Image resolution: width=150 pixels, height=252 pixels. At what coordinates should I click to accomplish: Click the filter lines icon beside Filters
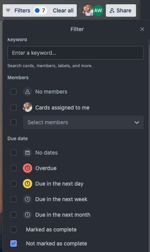pos(8,10)
